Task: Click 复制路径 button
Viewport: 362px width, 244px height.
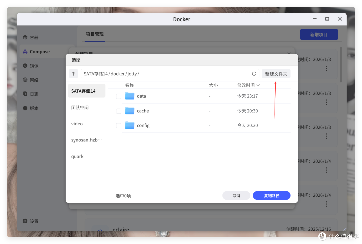Action: tap(271, 195)
